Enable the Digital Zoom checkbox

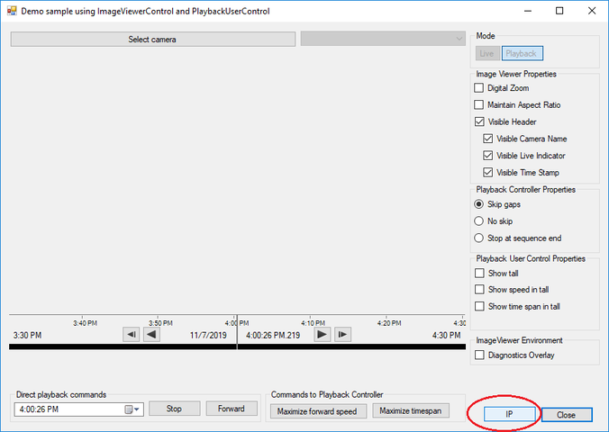click(x=479, y=88)
